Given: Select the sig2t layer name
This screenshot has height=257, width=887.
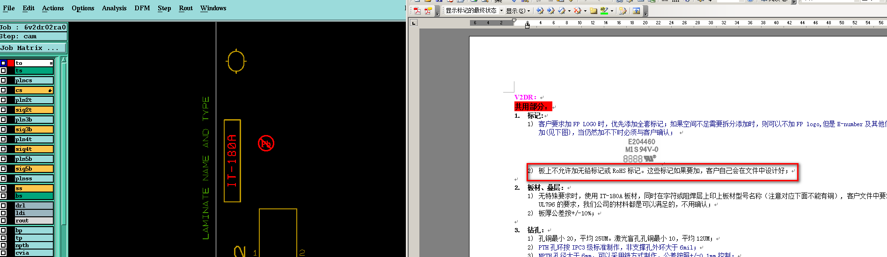Looking at the screenshot, I should 34,110.
